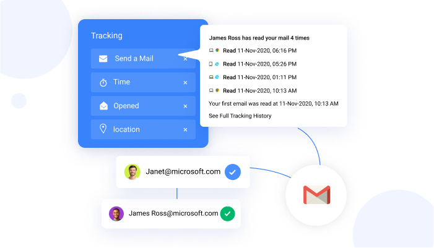Viewport: 434px width, 248px height.
Task: Click 'Your first email was read at' line
Action: pyautogui.click(x=274, y=104)
